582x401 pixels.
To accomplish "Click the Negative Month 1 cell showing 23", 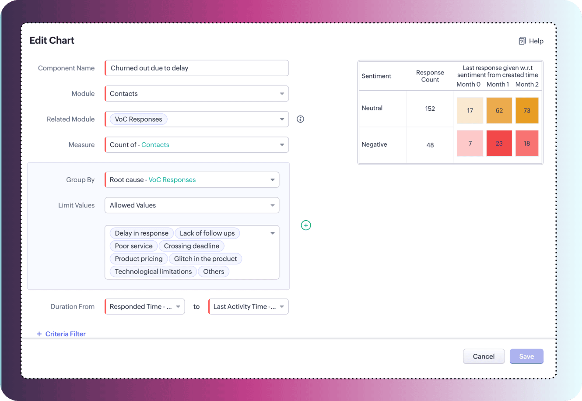I will [499, 144].
